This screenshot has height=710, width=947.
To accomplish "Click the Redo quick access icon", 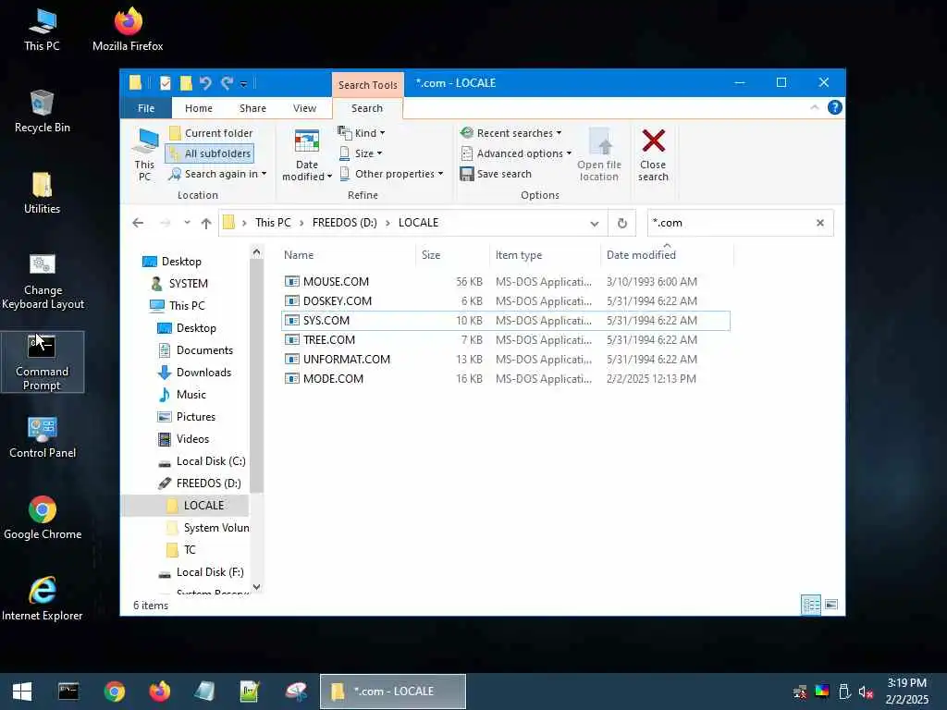I will [228, 82].
